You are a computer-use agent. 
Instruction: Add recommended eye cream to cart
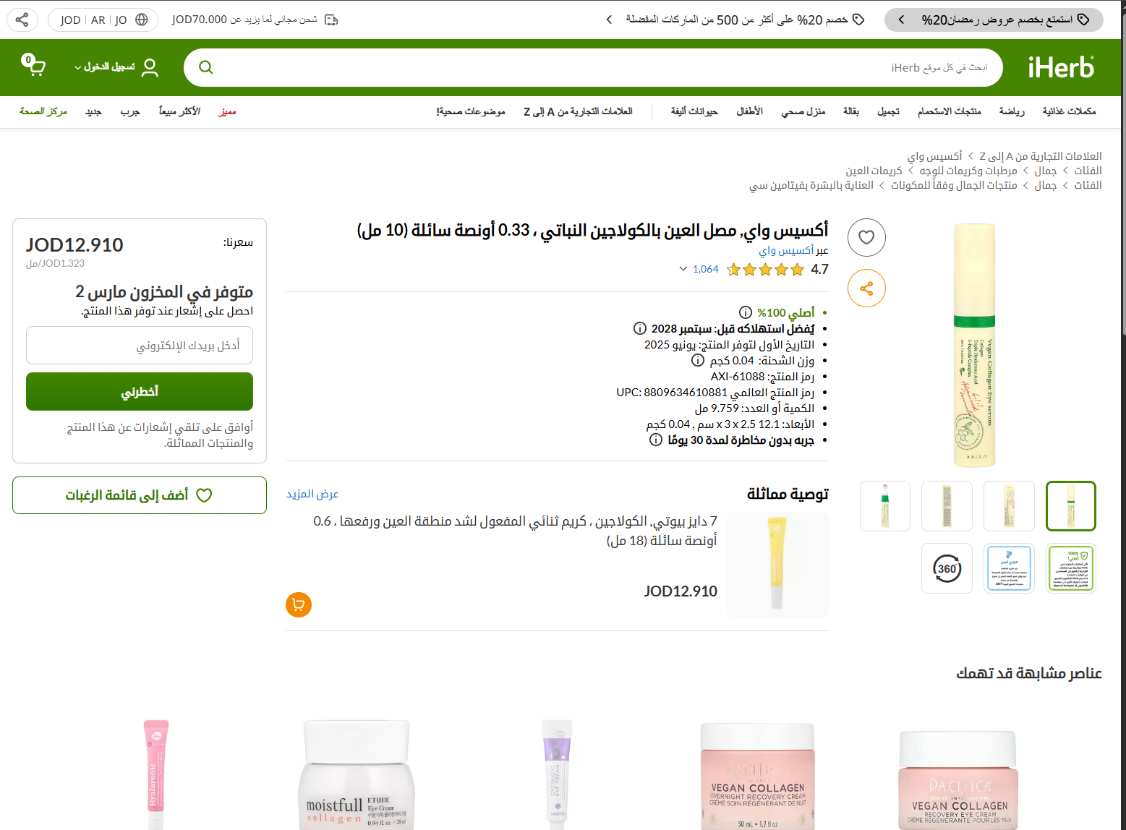pos(299,604)
